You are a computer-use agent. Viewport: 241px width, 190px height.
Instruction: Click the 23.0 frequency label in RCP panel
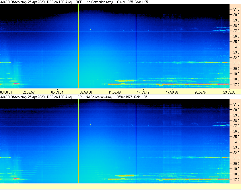click(236, 52)
